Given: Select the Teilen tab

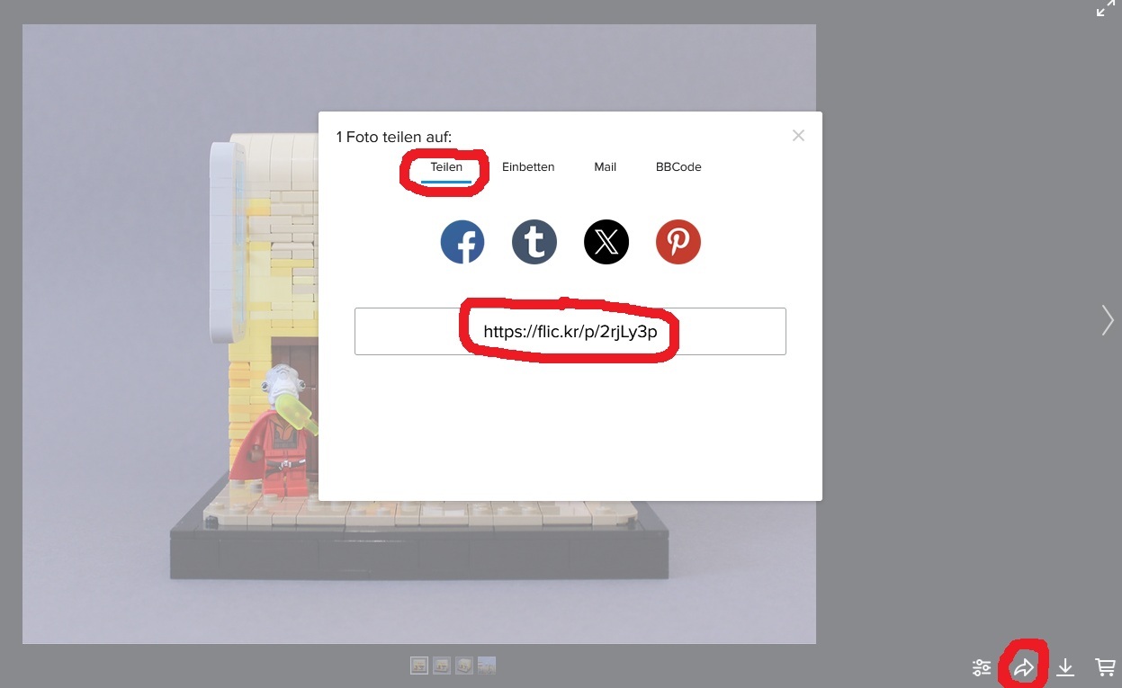Looking at the screenshot, I should click(x=446, y=167).
